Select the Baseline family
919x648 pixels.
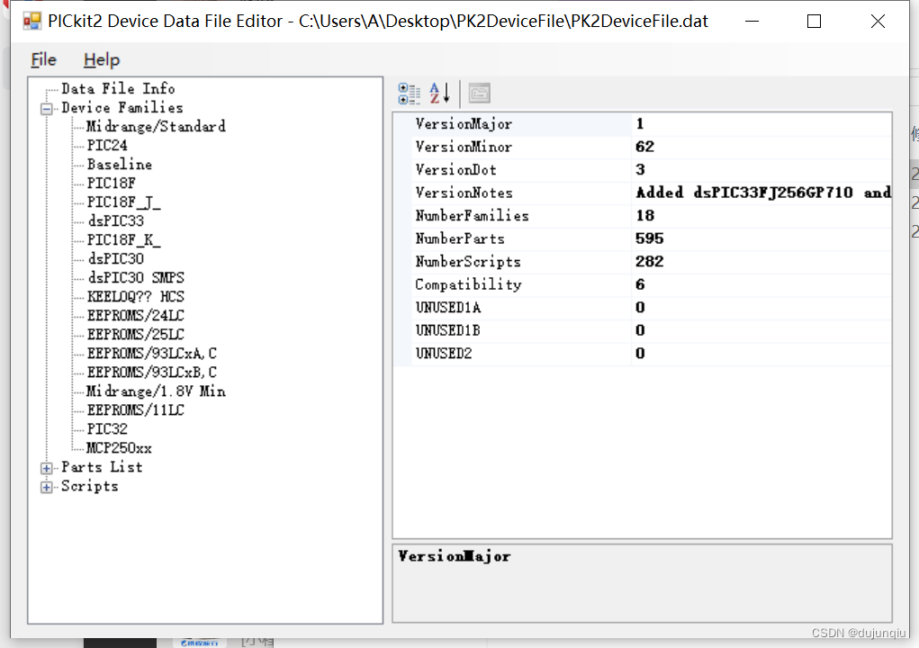(x=120, y=164)
